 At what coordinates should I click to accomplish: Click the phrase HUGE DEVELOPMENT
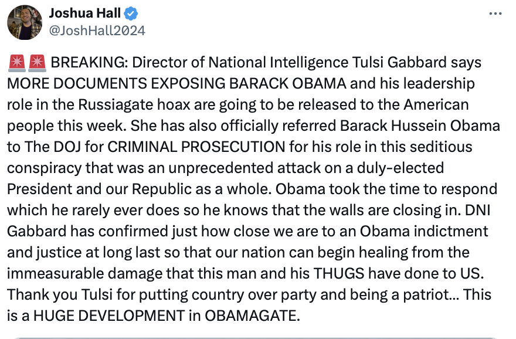click(x=110, y=316)
